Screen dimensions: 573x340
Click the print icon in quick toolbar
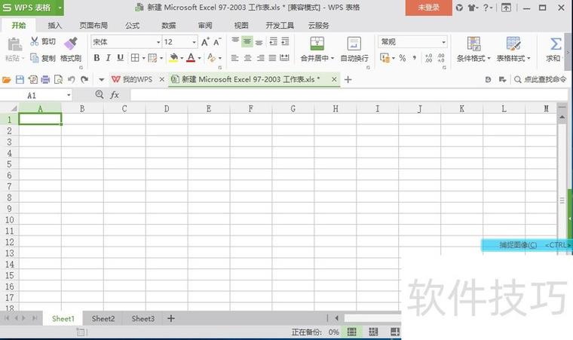pos(45,79)
